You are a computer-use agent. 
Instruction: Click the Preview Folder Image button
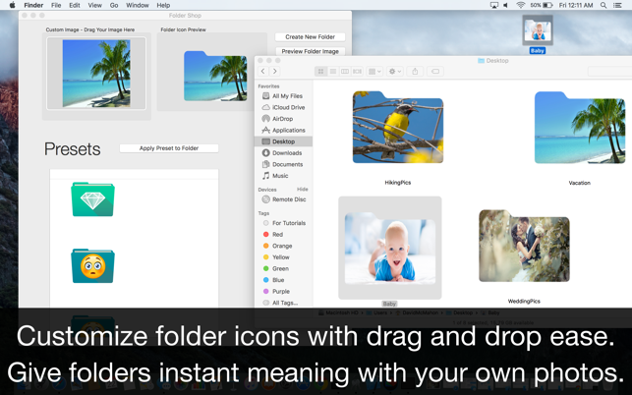coord(310,51)
